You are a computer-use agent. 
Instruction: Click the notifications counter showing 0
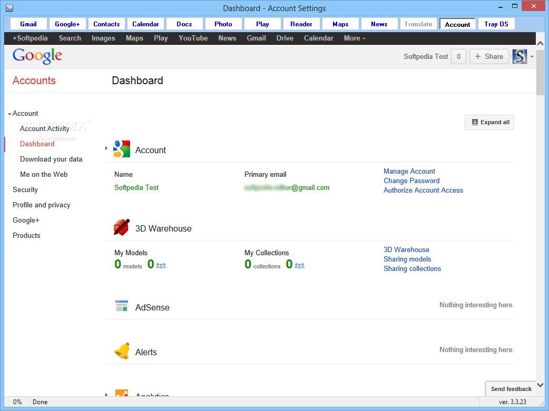coord(458,57)
